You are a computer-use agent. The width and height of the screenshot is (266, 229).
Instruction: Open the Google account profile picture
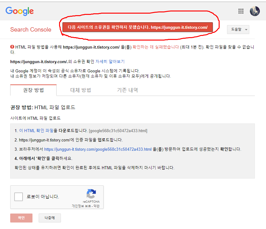255,11
